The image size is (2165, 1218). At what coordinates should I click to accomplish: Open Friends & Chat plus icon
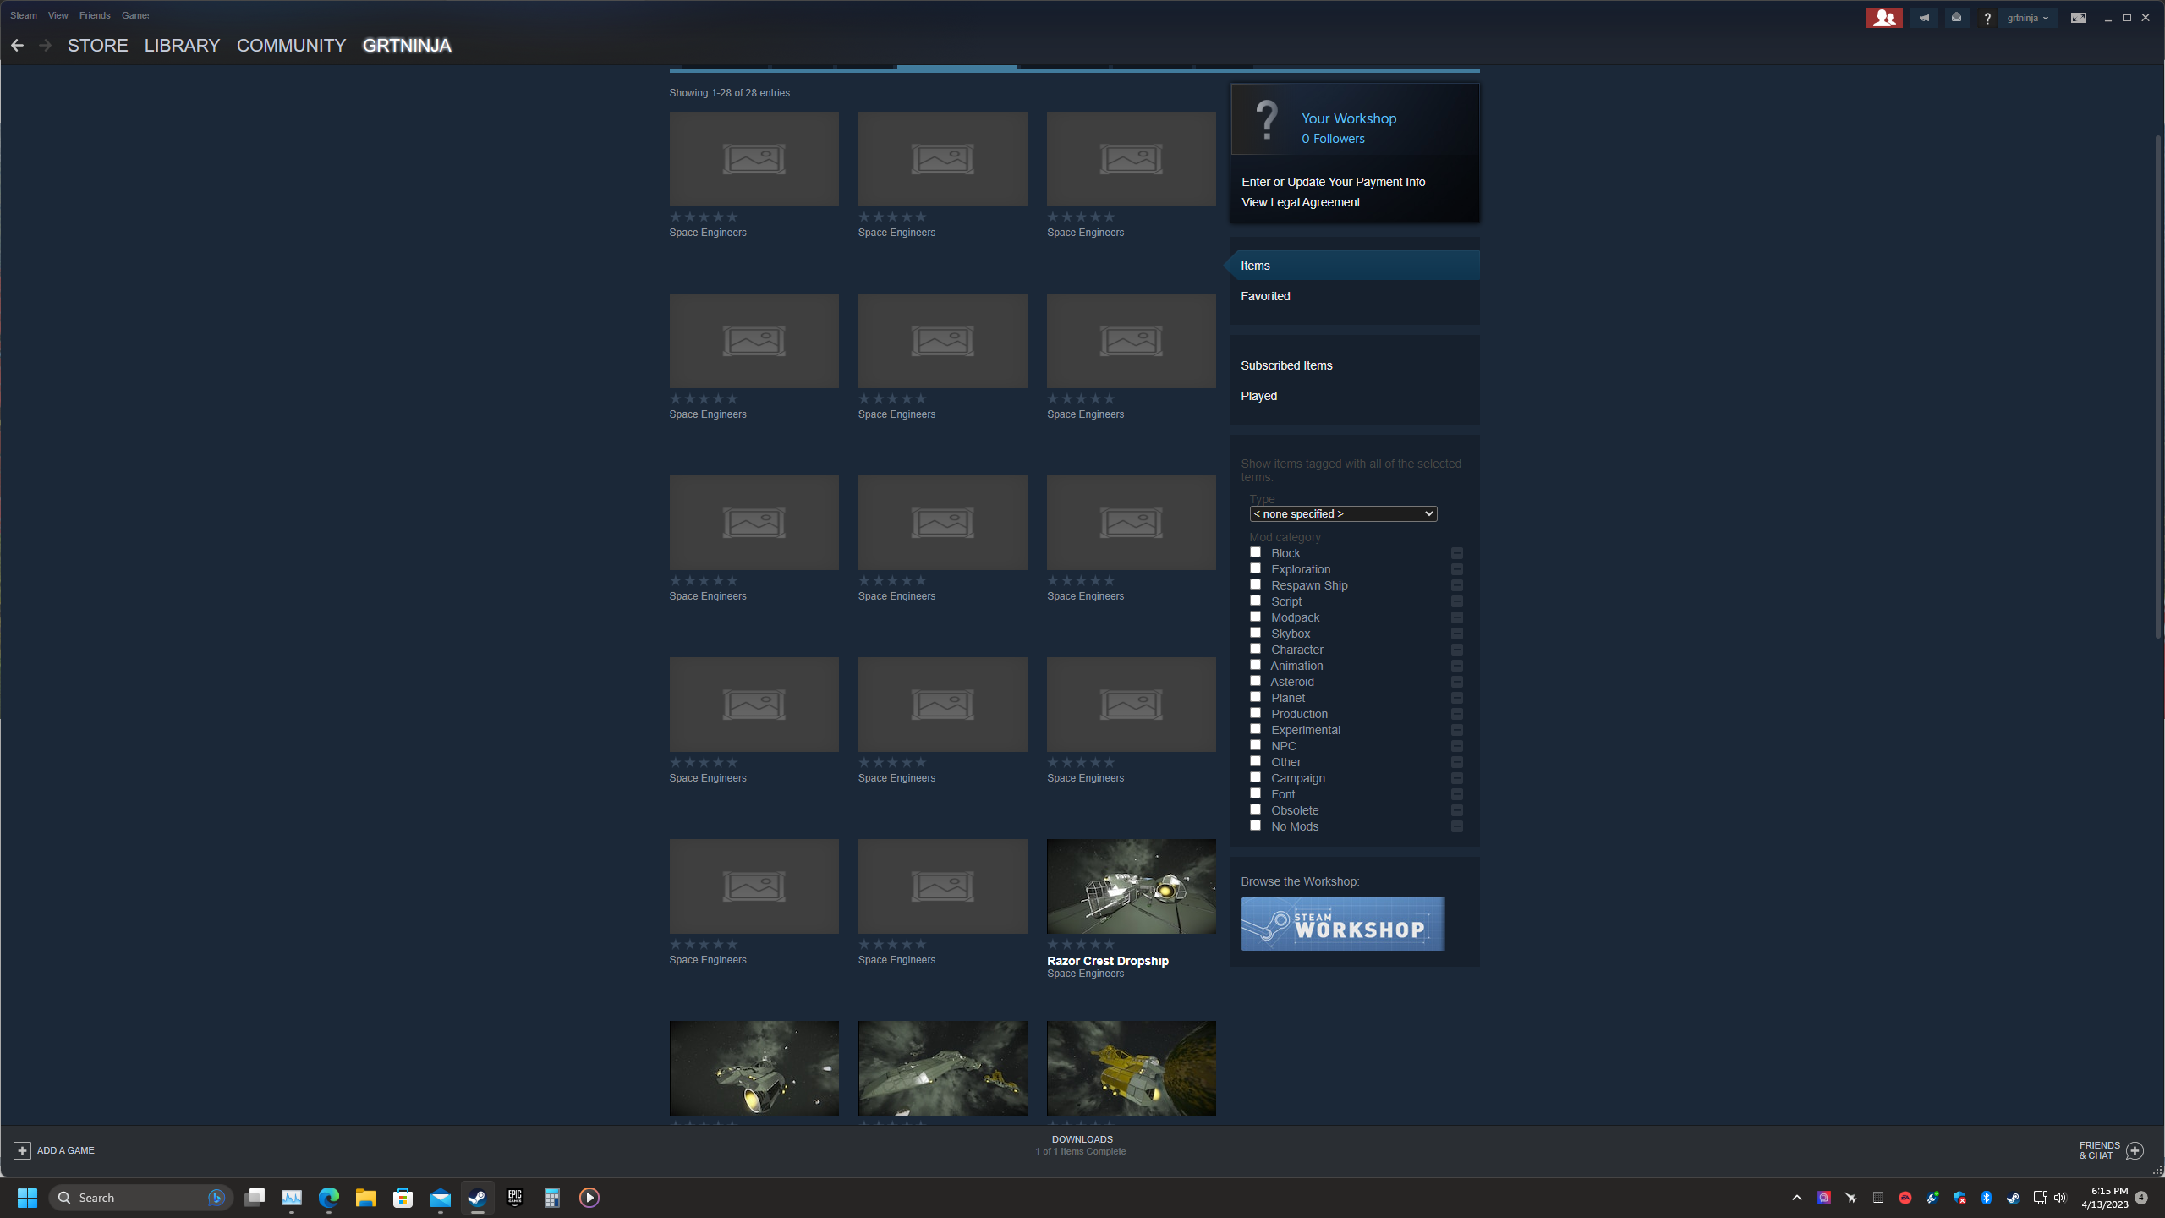(2135, 1150)
